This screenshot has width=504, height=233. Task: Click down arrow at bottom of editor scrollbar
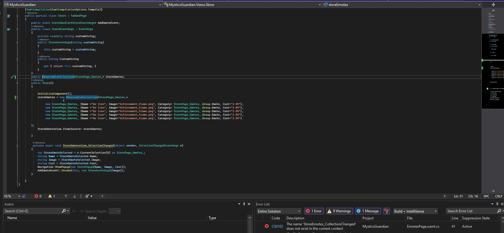coord(493,191)
